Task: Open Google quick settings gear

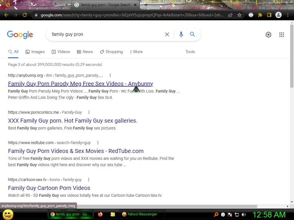Action: tap(268, 35)
